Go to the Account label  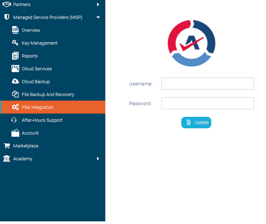point(30,133)
